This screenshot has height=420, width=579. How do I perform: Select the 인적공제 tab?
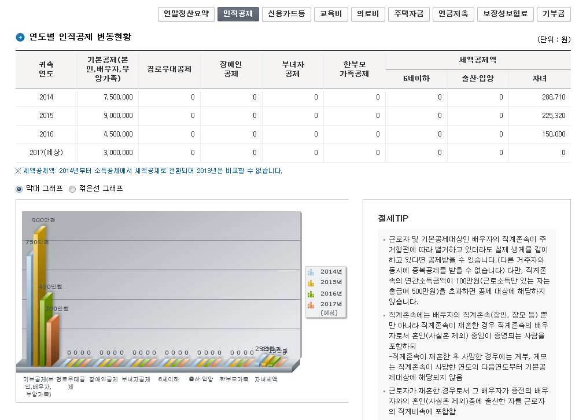[x=238, y=14]
